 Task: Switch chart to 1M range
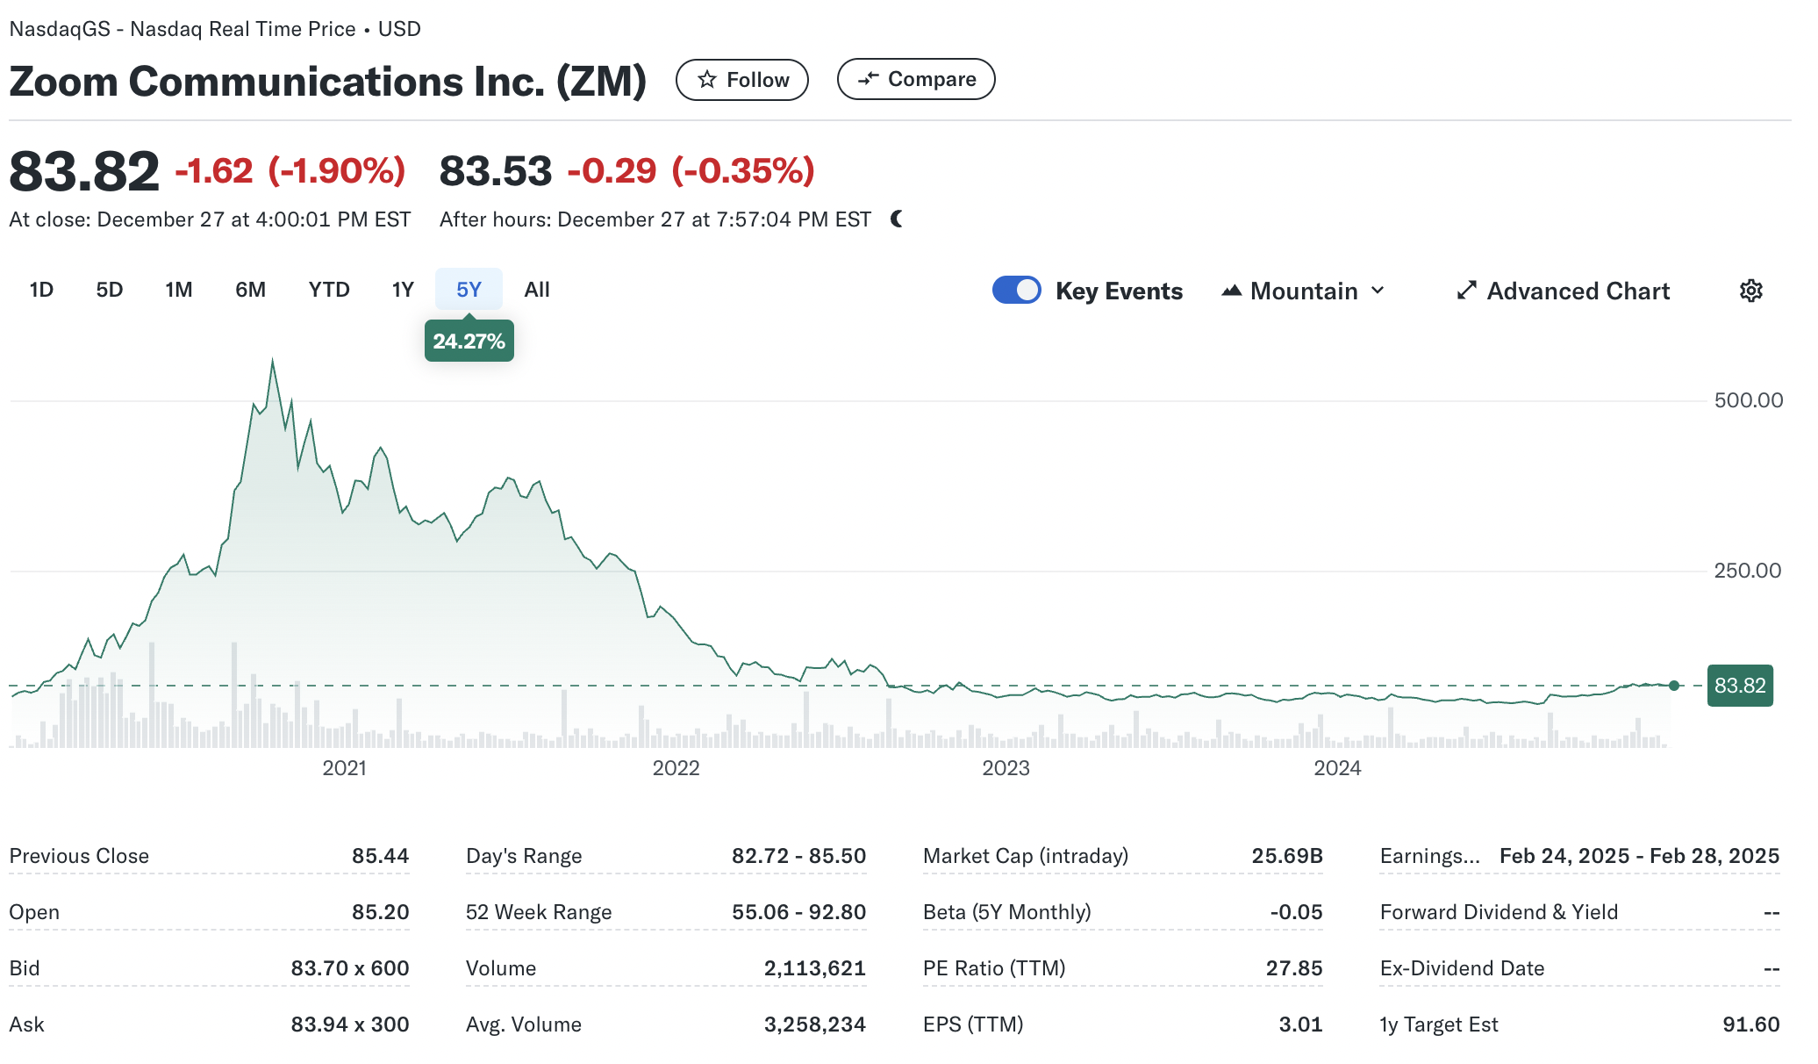[x=179, y=290]
